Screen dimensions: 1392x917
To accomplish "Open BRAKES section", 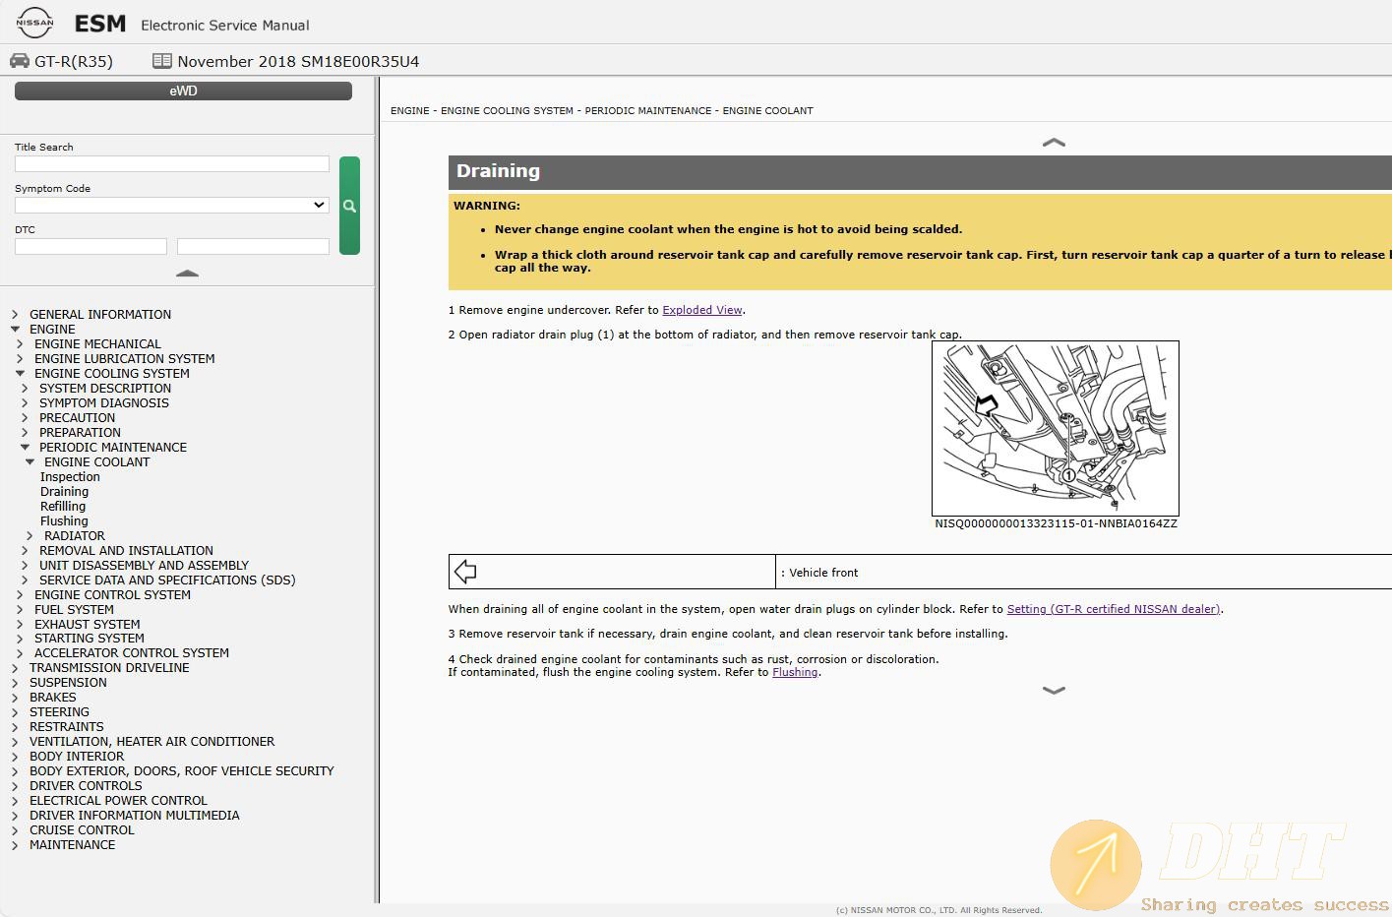I will (52, 698).
